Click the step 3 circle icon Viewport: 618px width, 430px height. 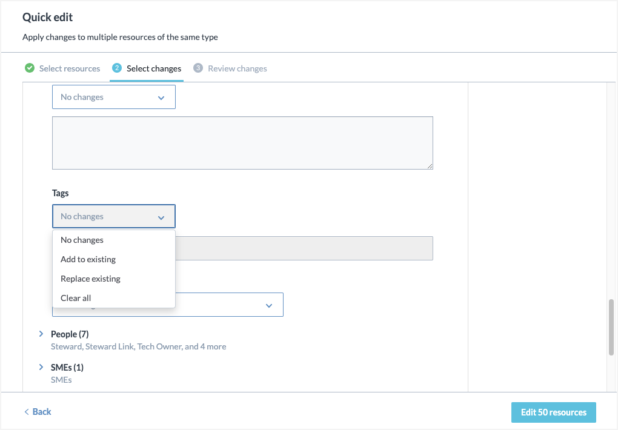click(198, 68)
